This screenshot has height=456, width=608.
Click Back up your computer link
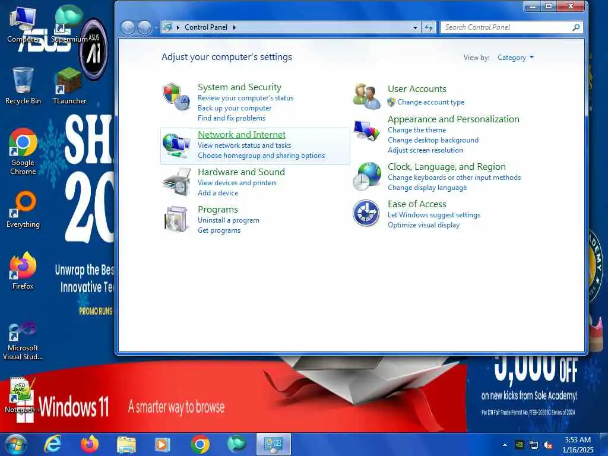(x=234, y=108)
